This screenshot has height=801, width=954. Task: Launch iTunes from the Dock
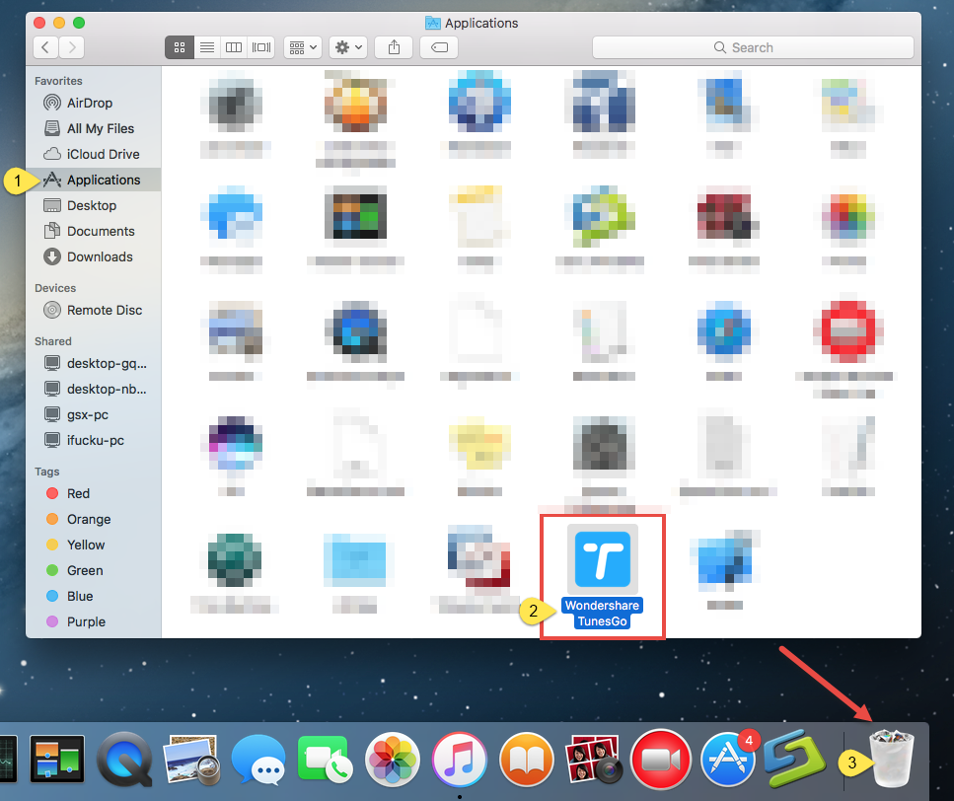[x=459, y=760]
